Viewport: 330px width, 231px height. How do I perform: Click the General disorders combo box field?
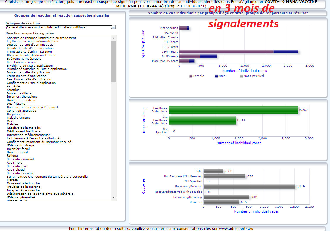coord(59,27)
